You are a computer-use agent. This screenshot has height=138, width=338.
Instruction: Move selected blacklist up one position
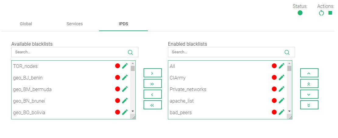pos(309,73)
